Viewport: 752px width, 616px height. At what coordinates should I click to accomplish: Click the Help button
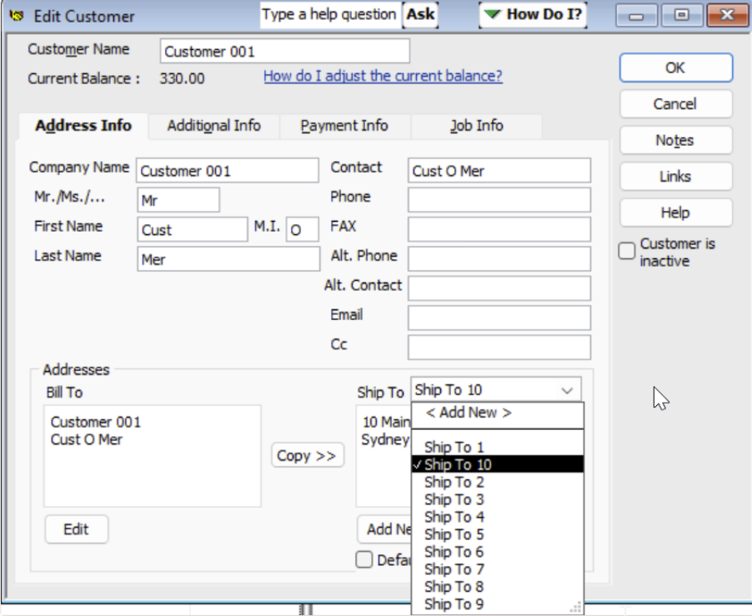coord(676,213)
